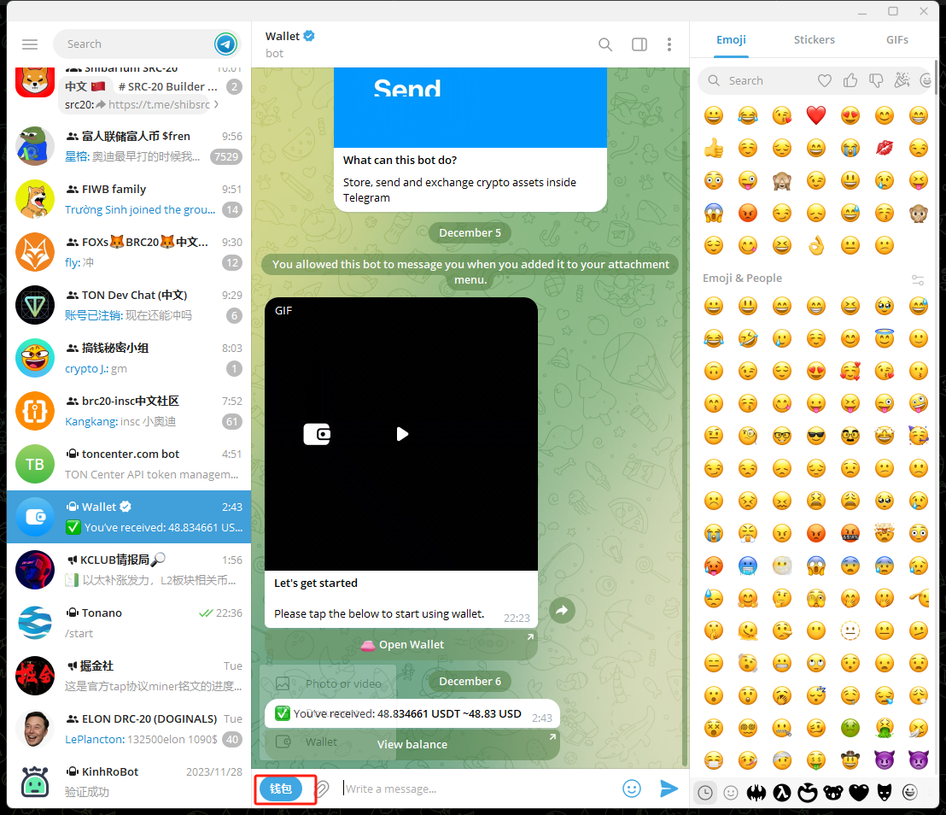Viewport: 946px width, 815px height.
Task: Switch to the GIFs tab
Action: pyautogui.click(x=897, y=40)
